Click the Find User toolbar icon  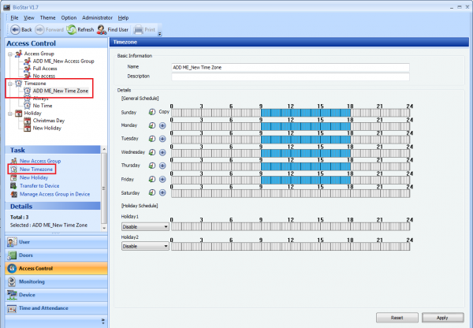103,30
